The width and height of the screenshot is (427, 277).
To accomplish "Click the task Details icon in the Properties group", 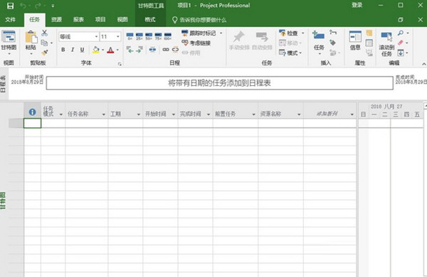I will click(369, 43).
